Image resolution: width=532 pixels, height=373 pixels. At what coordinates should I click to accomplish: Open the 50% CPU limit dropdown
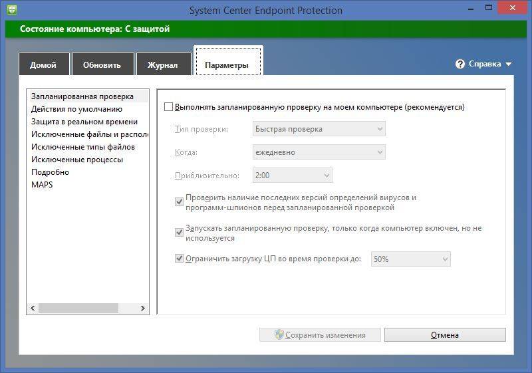410,259
